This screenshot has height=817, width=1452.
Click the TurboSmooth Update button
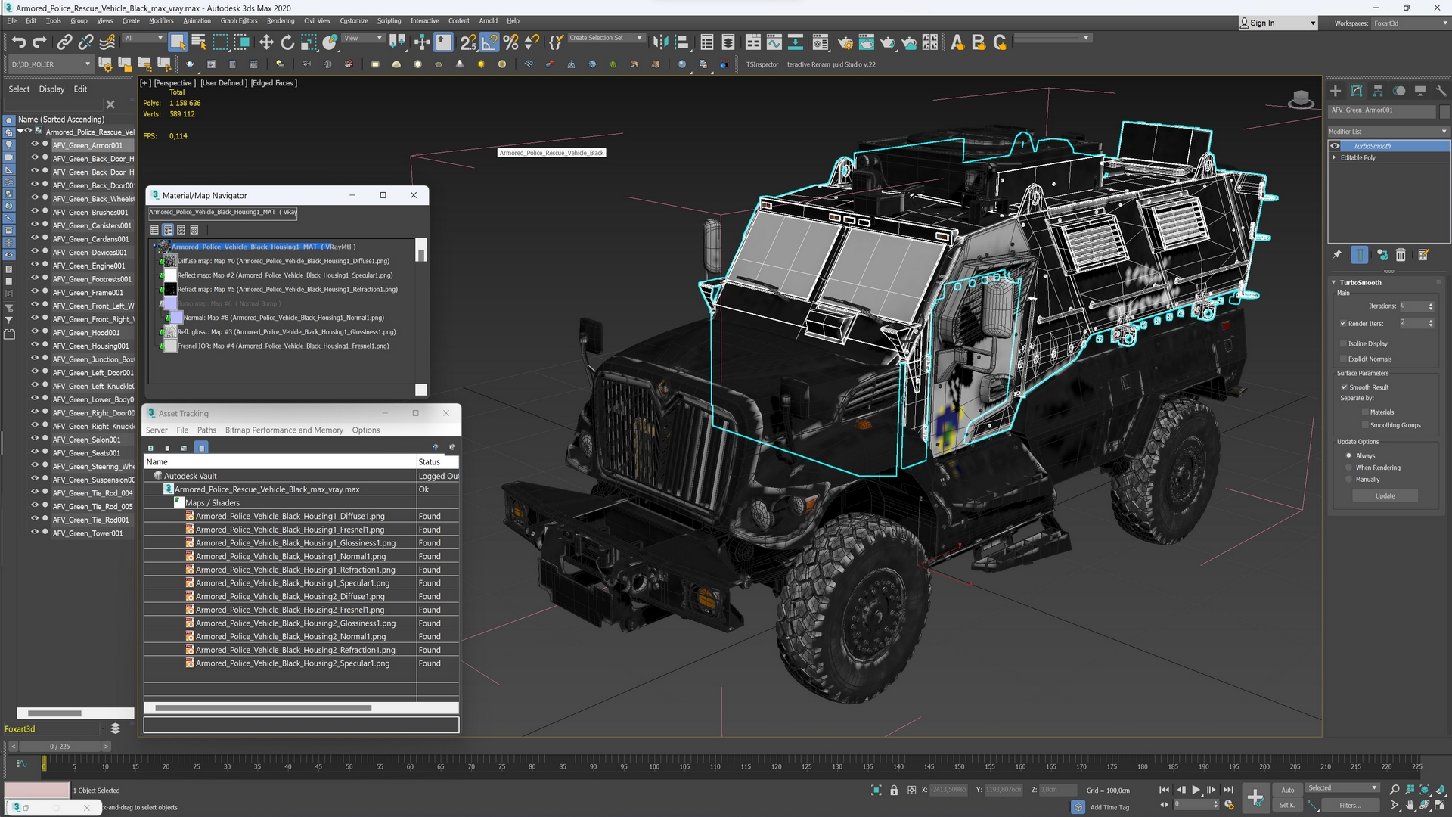(x=1385, y=496)
